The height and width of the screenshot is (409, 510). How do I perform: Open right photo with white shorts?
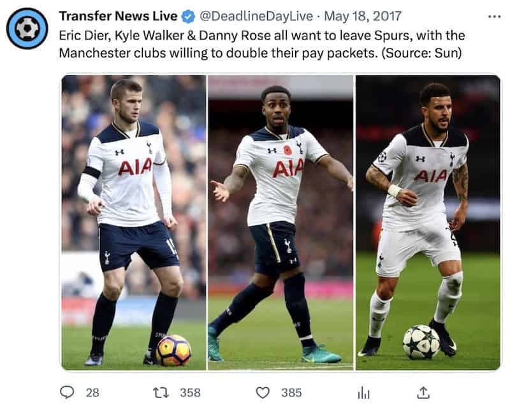[x=428, y=223]
